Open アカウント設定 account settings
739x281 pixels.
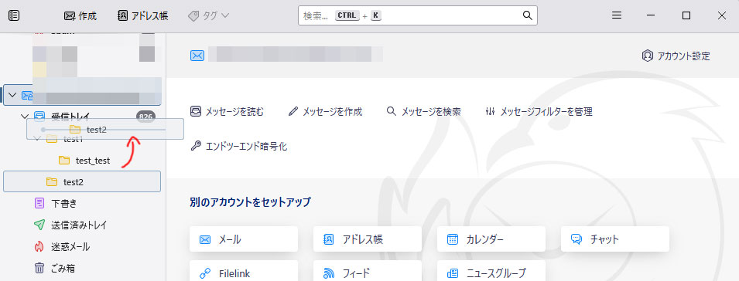click(676, 56)
